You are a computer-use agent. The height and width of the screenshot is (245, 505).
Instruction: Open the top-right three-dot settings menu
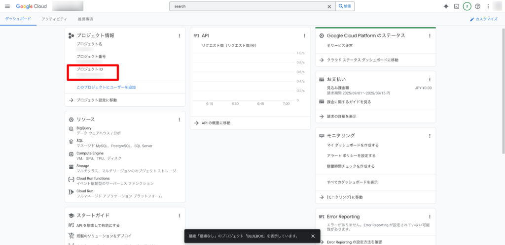click(488, 6)
